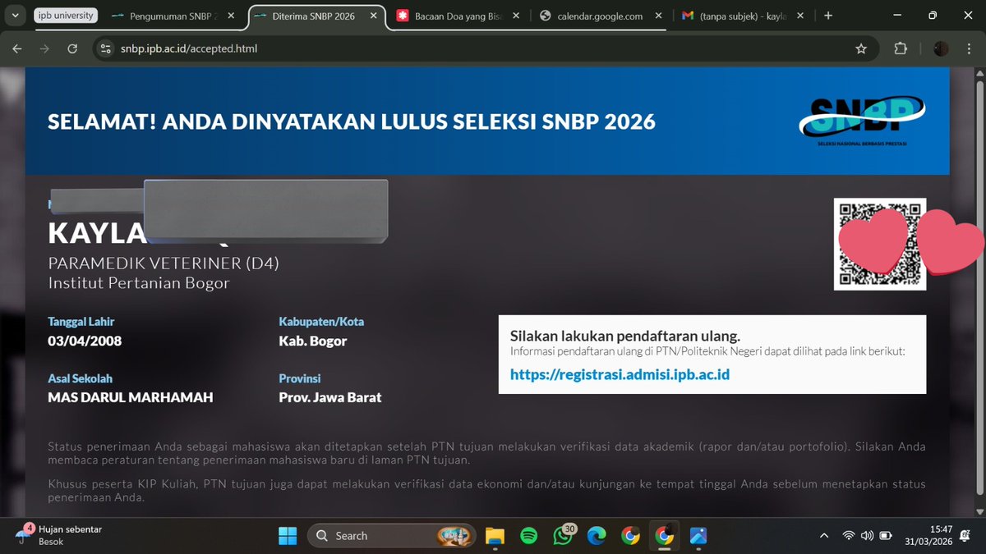The width and height of the screenshot is (986, 554).
Task: Click the page's vertical scrollbar
Action: point(978,287)
